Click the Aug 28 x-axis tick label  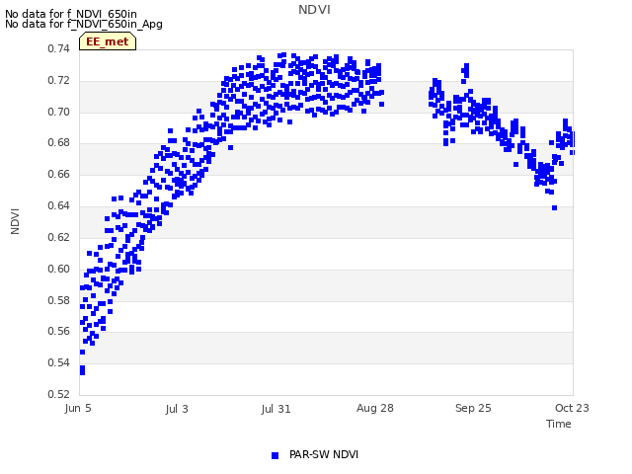(375, 408)
